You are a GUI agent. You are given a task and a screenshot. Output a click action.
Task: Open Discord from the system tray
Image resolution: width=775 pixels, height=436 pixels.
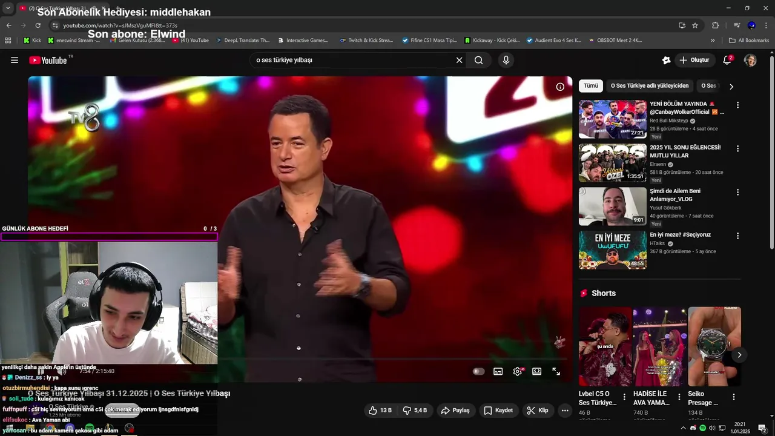(693, 428)
